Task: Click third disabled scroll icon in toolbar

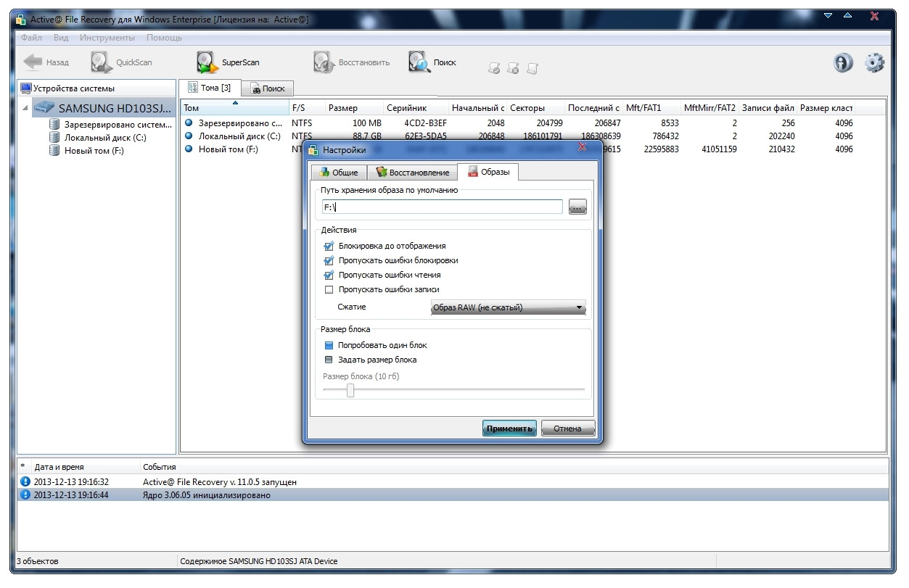Action: click(532, 68)
